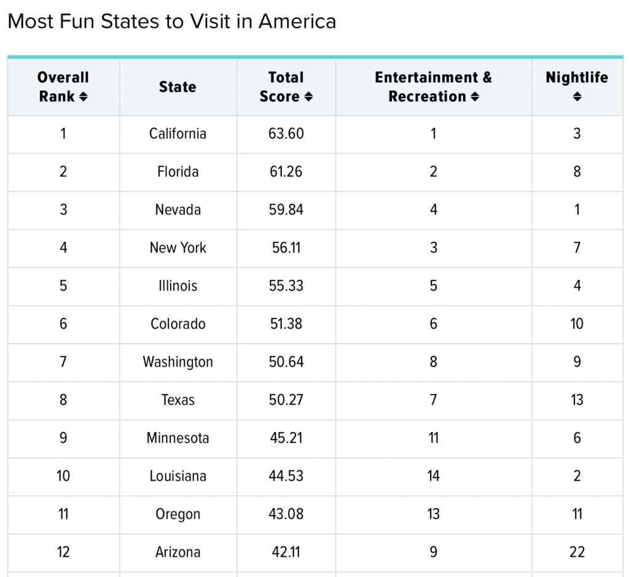Select Illinois in the State column
The width and height of the screenshot is (629, 577).
(x=178, y=286)
